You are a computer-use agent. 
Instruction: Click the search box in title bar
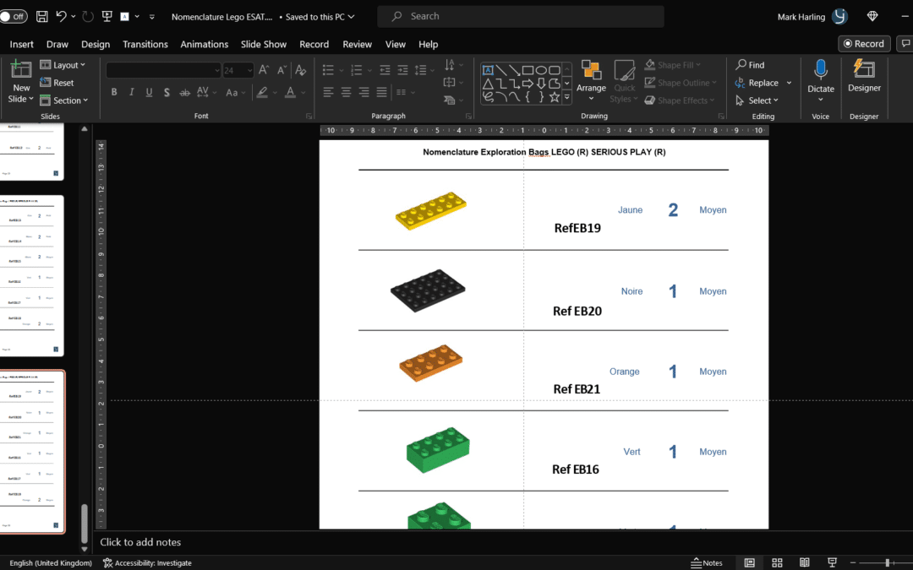pos(520,16)
